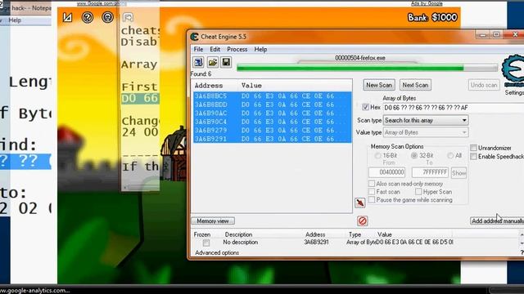
Task: Click the hex array search input field
Action: pyautogui.click(x=453, y=107)
